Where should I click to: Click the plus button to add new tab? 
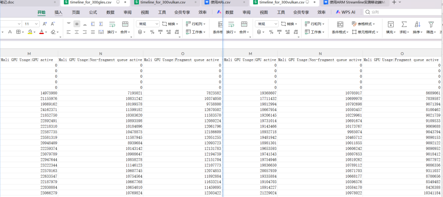point(394,3)
